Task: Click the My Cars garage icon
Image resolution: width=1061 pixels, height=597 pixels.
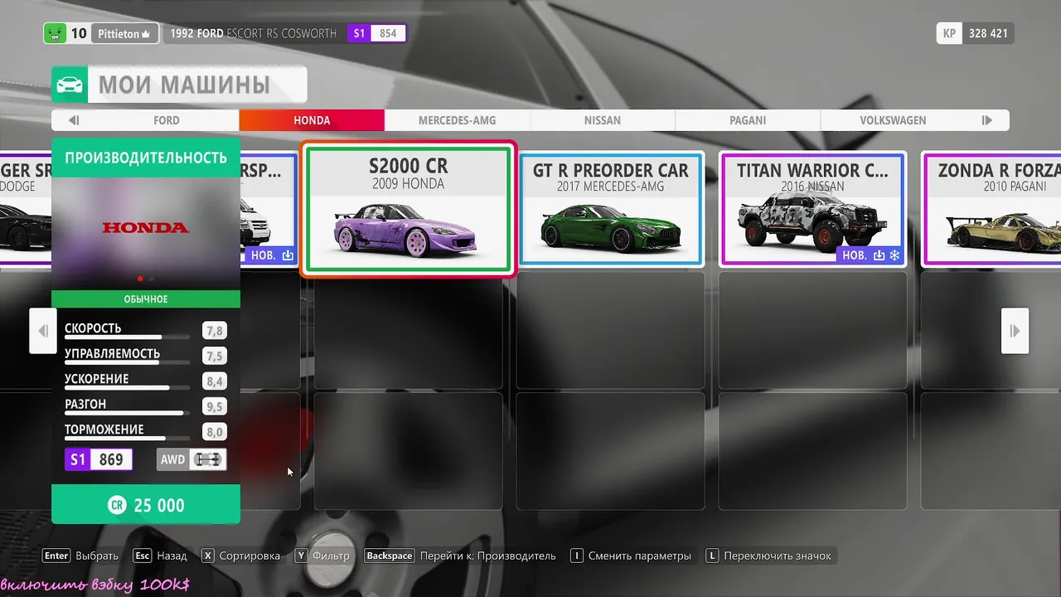Action: pyautogui.click(x=71, y=85)
